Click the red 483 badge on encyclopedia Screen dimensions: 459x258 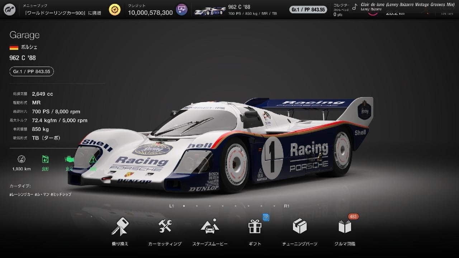pos(353,216)
